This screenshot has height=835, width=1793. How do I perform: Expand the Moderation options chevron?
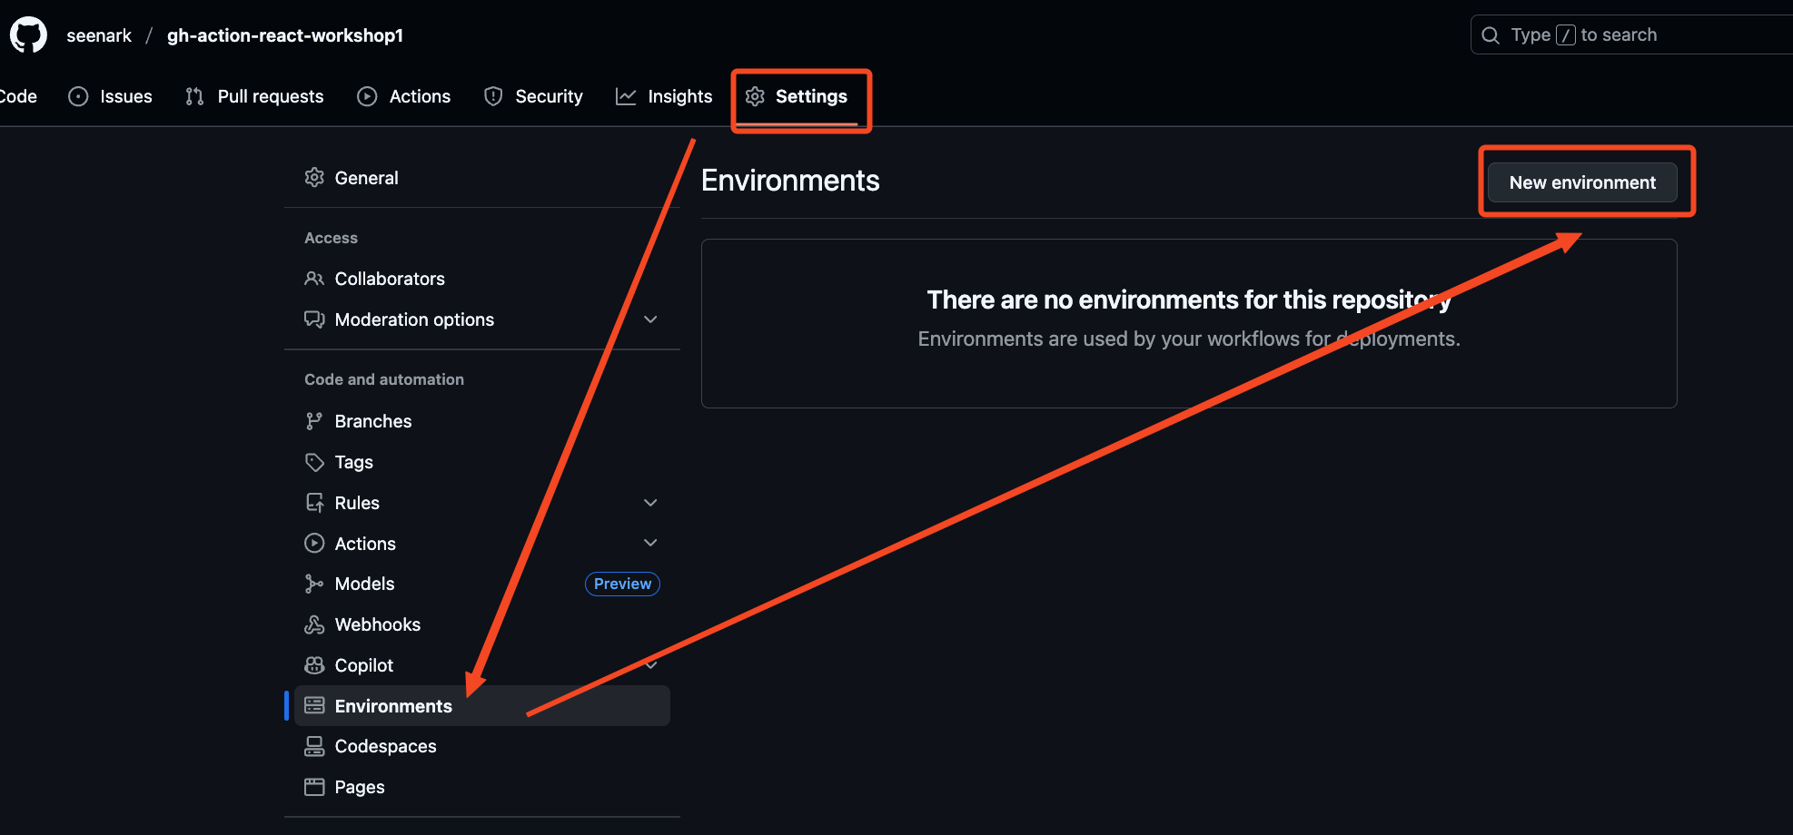click(x=650, y=319)
